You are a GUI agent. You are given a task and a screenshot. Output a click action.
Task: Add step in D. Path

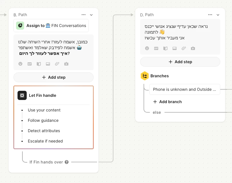180,62
